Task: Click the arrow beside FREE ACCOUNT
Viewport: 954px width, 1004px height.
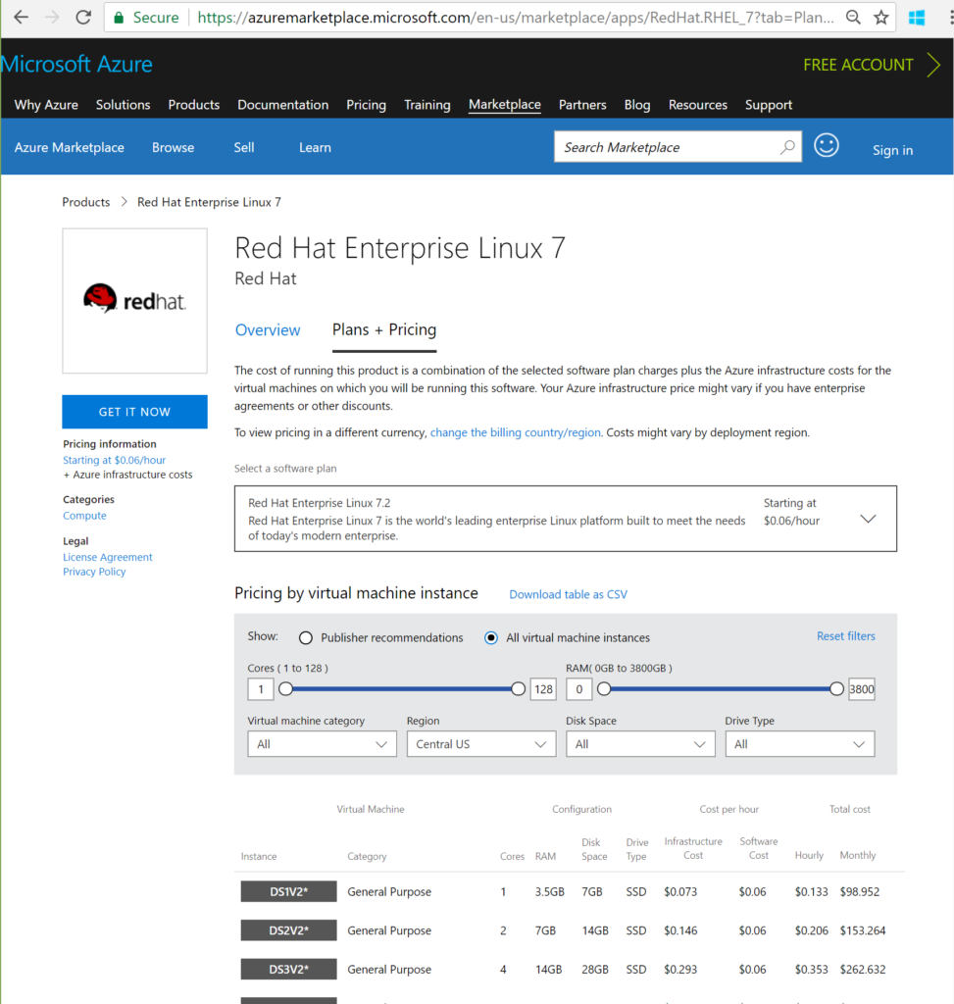Action: point(934,65)
